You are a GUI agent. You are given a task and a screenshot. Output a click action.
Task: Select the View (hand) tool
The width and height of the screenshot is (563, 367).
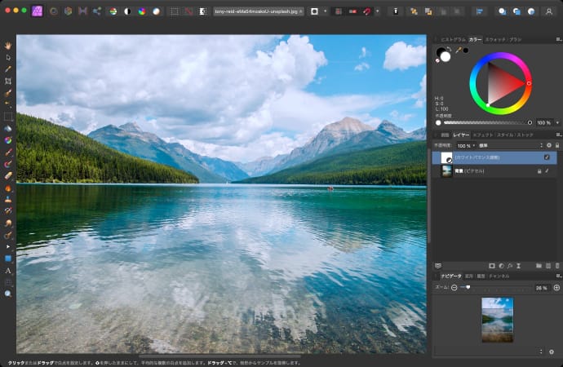[8, 46]
